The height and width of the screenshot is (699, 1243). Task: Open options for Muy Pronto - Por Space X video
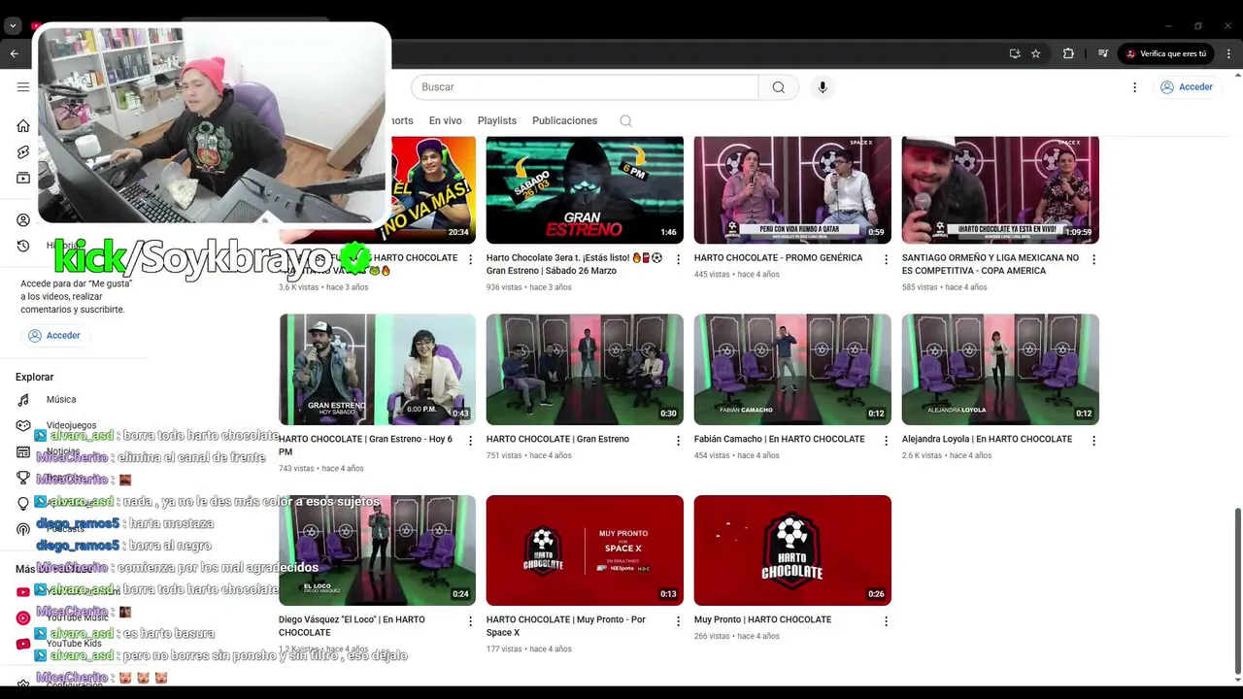click(x=678, y=621)
